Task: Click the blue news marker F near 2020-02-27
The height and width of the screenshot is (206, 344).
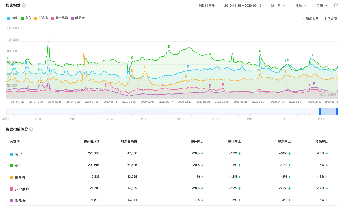Action: pos(188,67)
